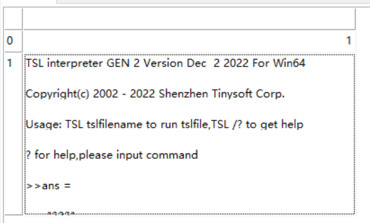Click empty space right of '>>ans ='

[212, 186]
